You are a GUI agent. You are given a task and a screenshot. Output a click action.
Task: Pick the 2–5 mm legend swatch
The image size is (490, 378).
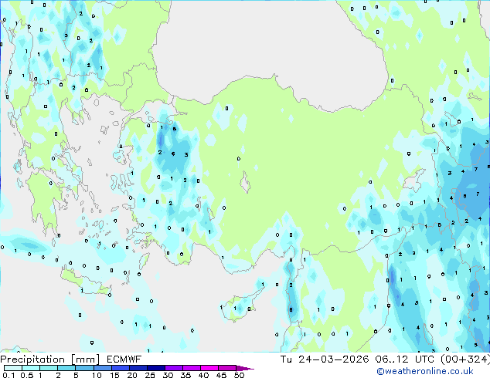click(x=66, y=368)
